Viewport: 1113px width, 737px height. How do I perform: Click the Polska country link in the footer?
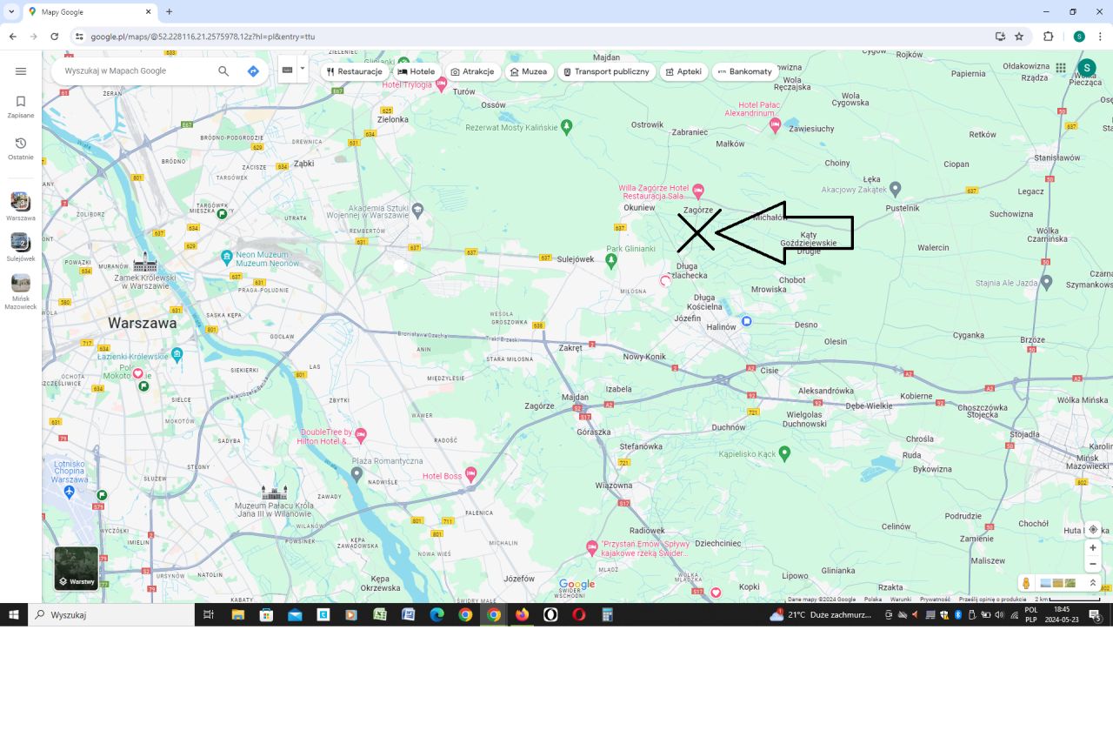pyautogui.click(x=872, y=600)
